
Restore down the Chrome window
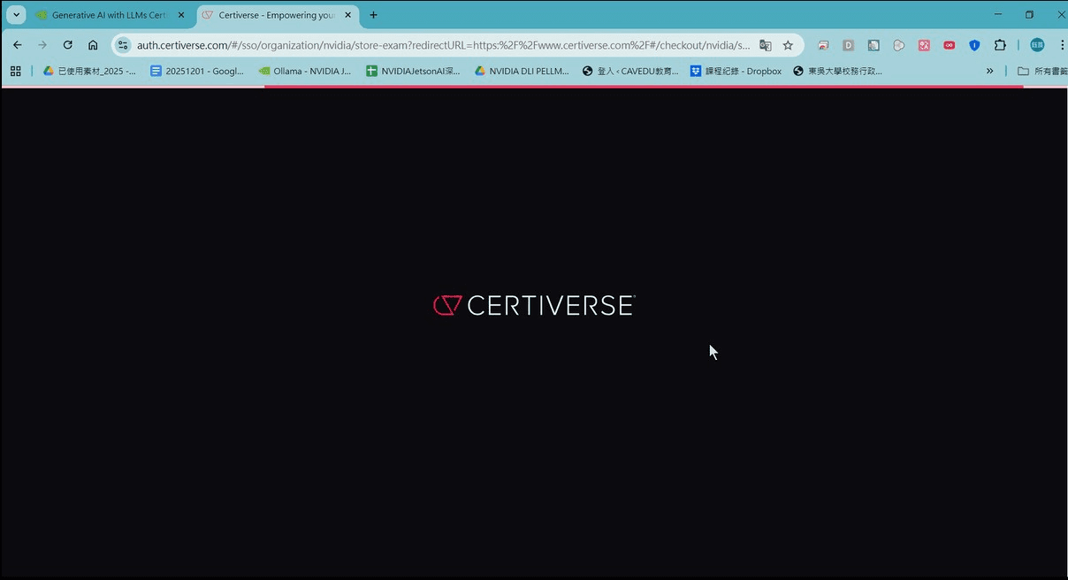(x=1029, y=14)
